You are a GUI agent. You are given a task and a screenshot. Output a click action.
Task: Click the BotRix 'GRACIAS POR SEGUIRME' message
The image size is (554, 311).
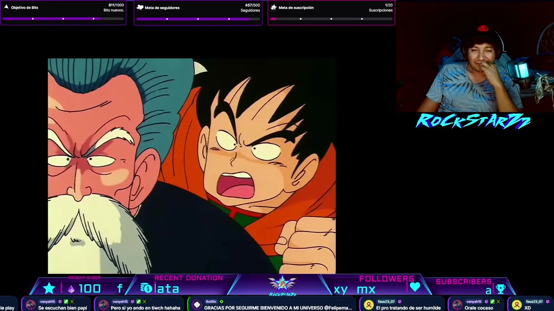coord(278,308)
